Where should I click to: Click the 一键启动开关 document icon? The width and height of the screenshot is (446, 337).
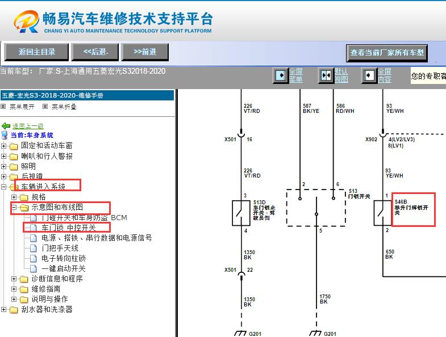click(34, 269)
